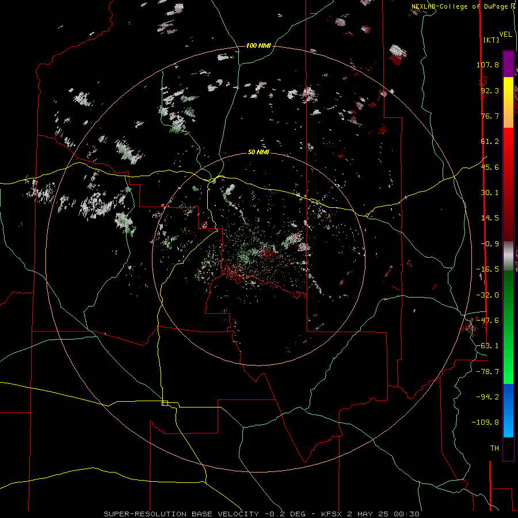The height and width of the screenshot is (518, 518).
Task: Click the 76.7 velocity scale value
Action: (x=490, y=116)
